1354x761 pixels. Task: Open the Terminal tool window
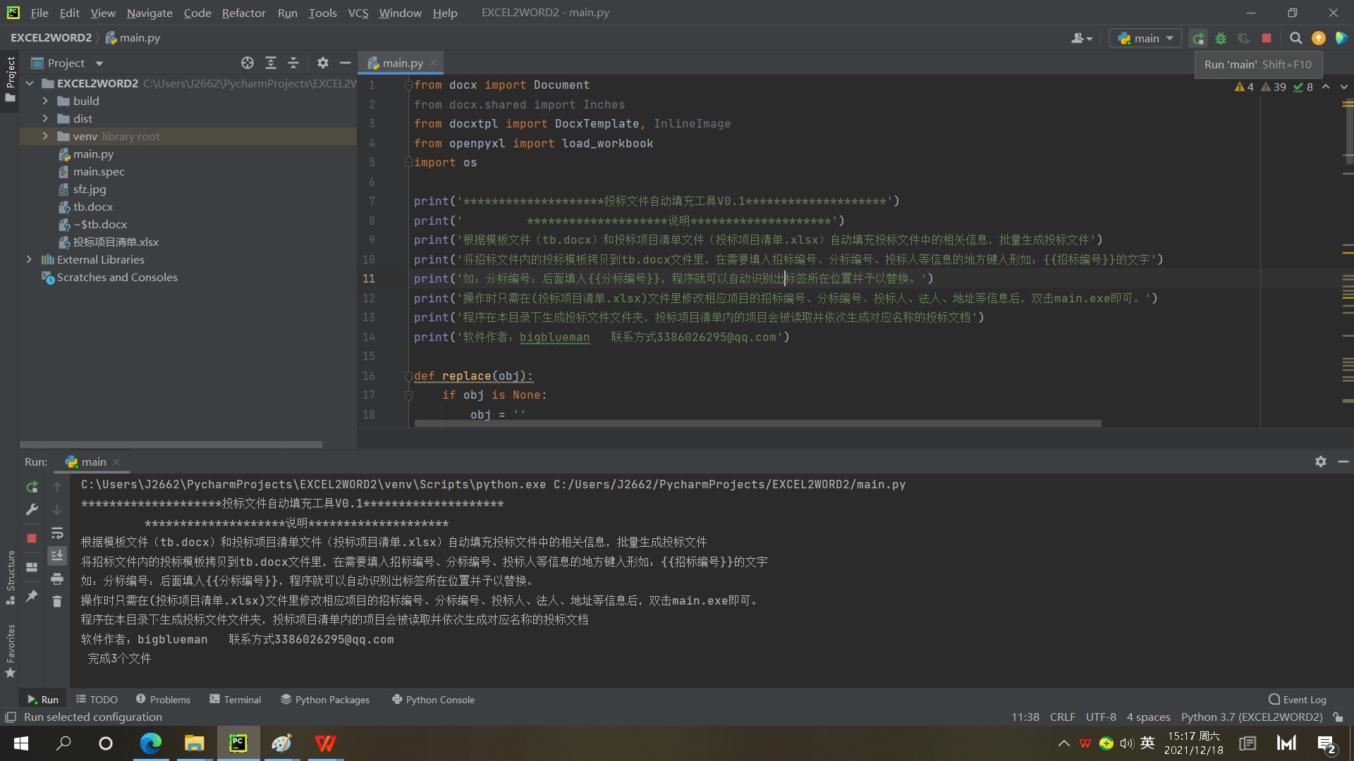click(x=236, y=700)
